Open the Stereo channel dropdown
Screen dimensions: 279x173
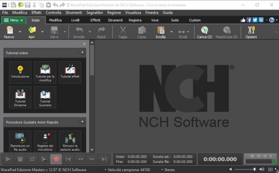(168, 170)
